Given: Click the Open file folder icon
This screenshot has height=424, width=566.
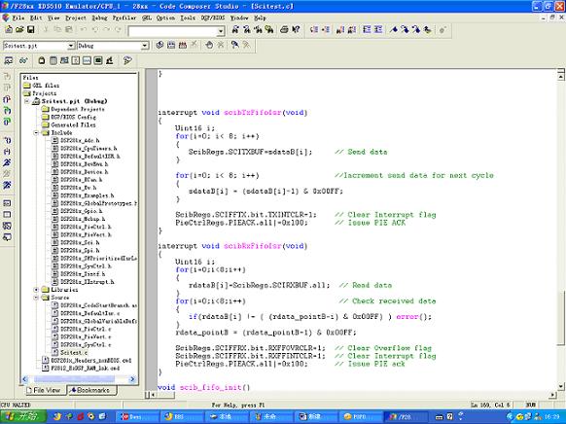Looking at the screenshot, I should pyautogui.click(x=19, y=29).
